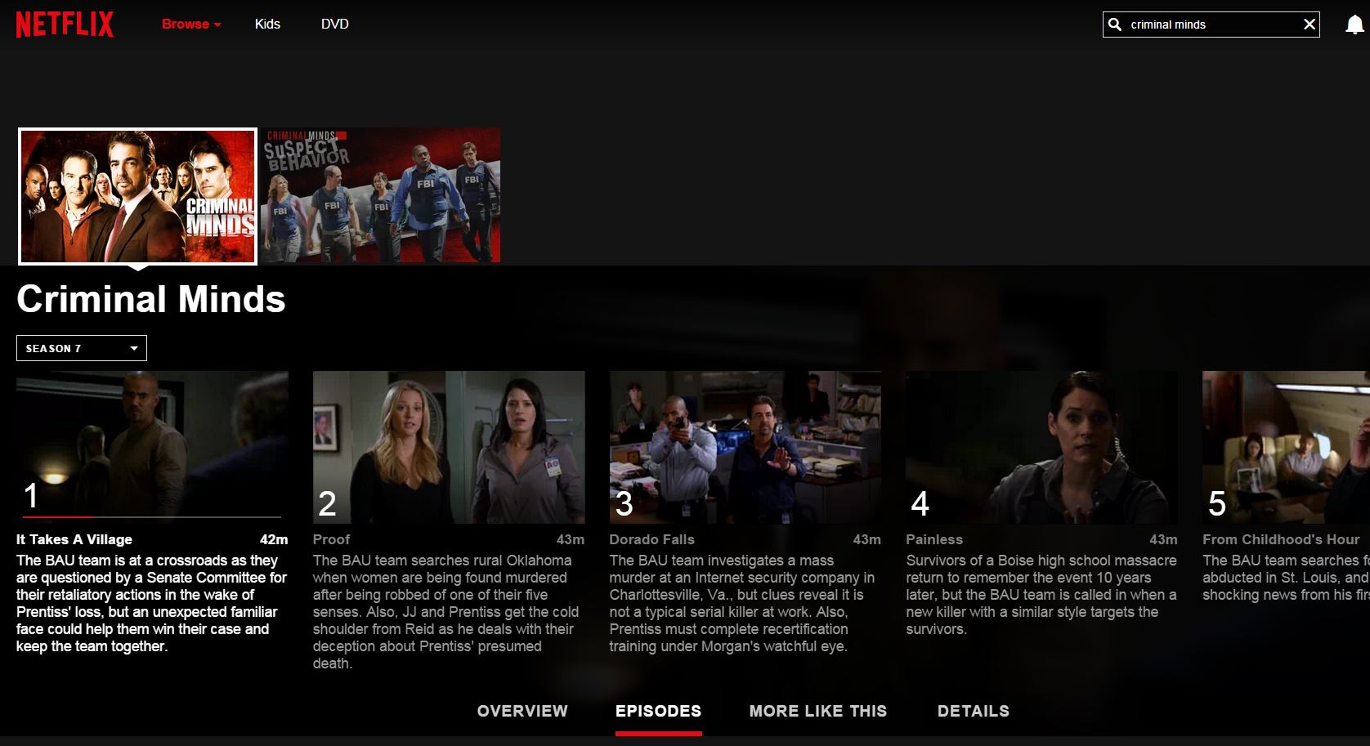
Task: Click the Proof episode title
Action: tap(331, 539)
